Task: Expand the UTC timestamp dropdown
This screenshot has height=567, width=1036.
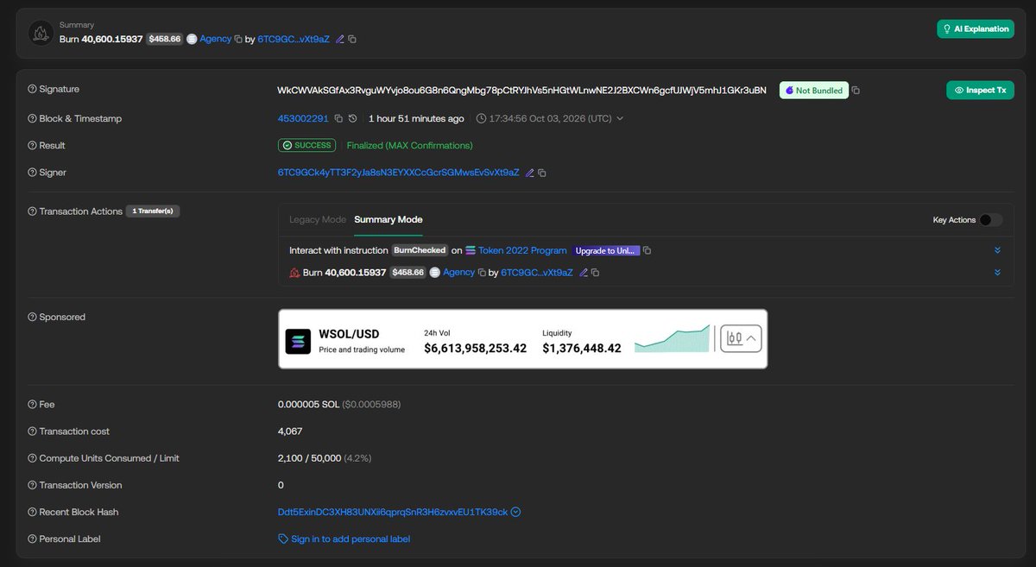Action: coord(619,118)
